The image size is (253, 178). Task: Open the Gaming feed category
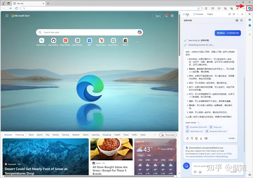[65, 135]
